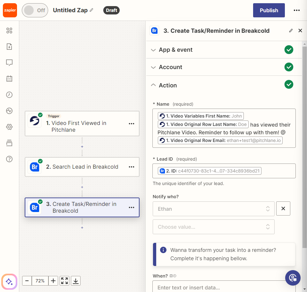The height and width of the screenshot is (292, 307).
Task: Expand the App & event section
Action: [224, 50]
